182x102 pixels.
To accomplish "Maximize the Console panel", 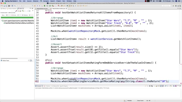I will point(180,86).
